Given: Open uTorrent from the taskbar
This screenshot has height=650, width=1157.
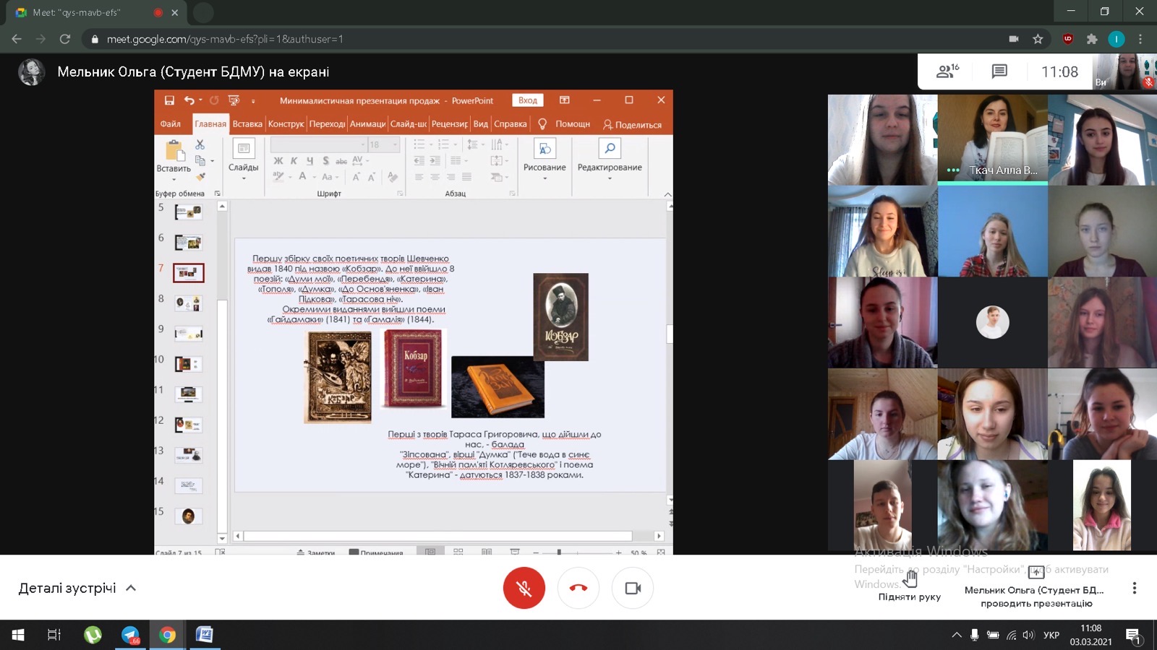Looking at the screenshot, I should [93, 635].
